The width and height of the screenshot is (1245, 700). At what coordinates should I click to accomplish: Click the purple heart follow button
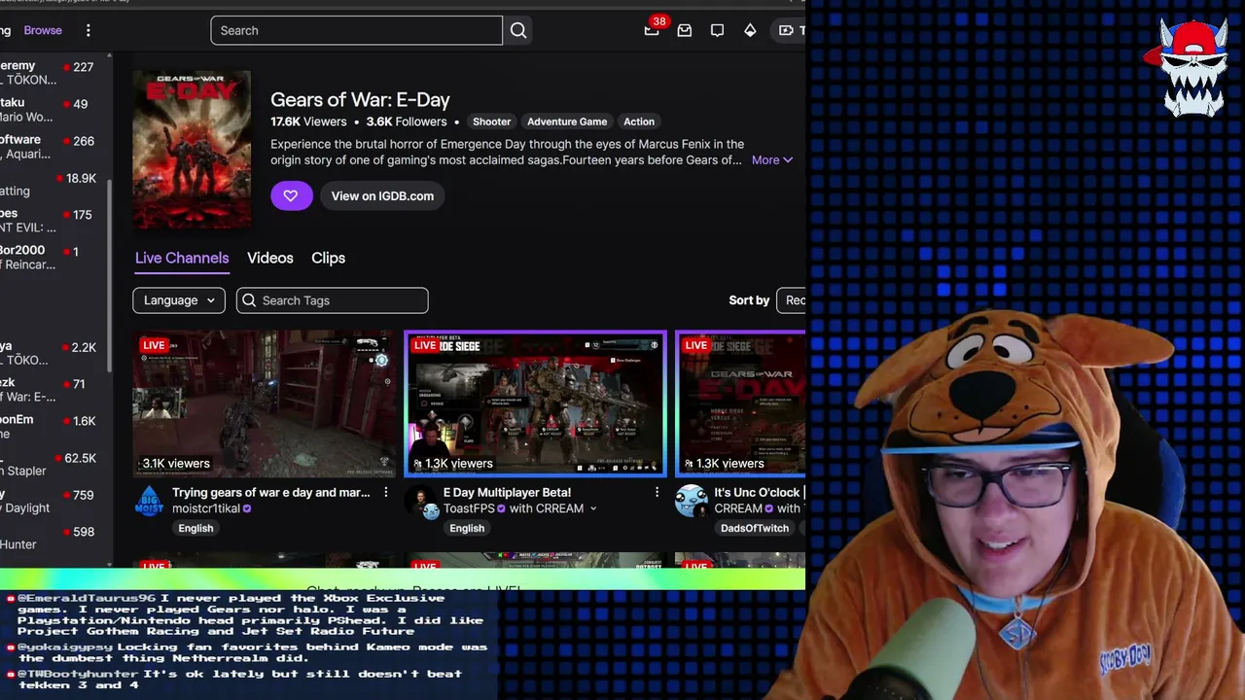click(x=291, y=195)
